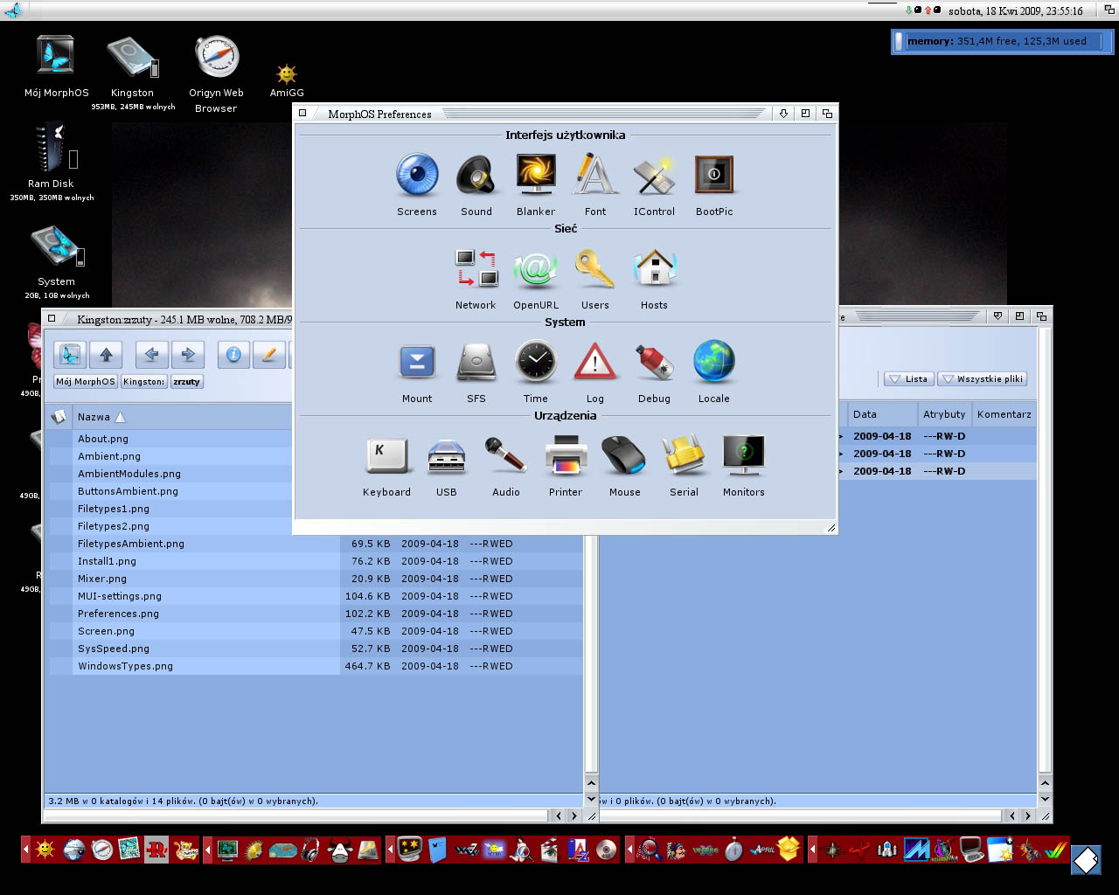1119x895 pixels.
Task: Select the file About.png
Action: click(103, 439)
